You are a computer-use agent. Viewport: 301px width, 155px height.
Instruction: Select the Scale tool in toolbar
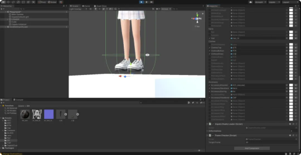(18, 2)
